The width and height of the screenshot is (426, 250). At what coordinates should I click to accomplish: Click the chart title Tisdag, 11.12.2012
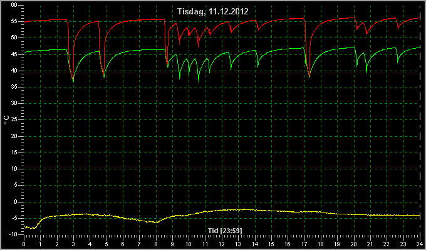tap(213, 11)
